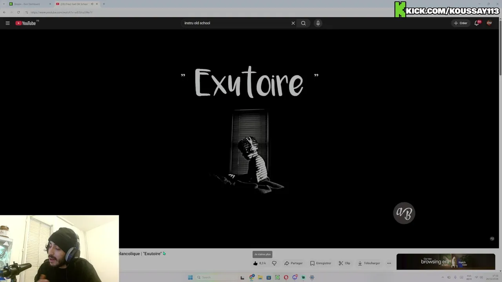Viewport: 502px width, 282px height.
Task: Open WhatsApp from the taskbar
Action: point(277,277)
